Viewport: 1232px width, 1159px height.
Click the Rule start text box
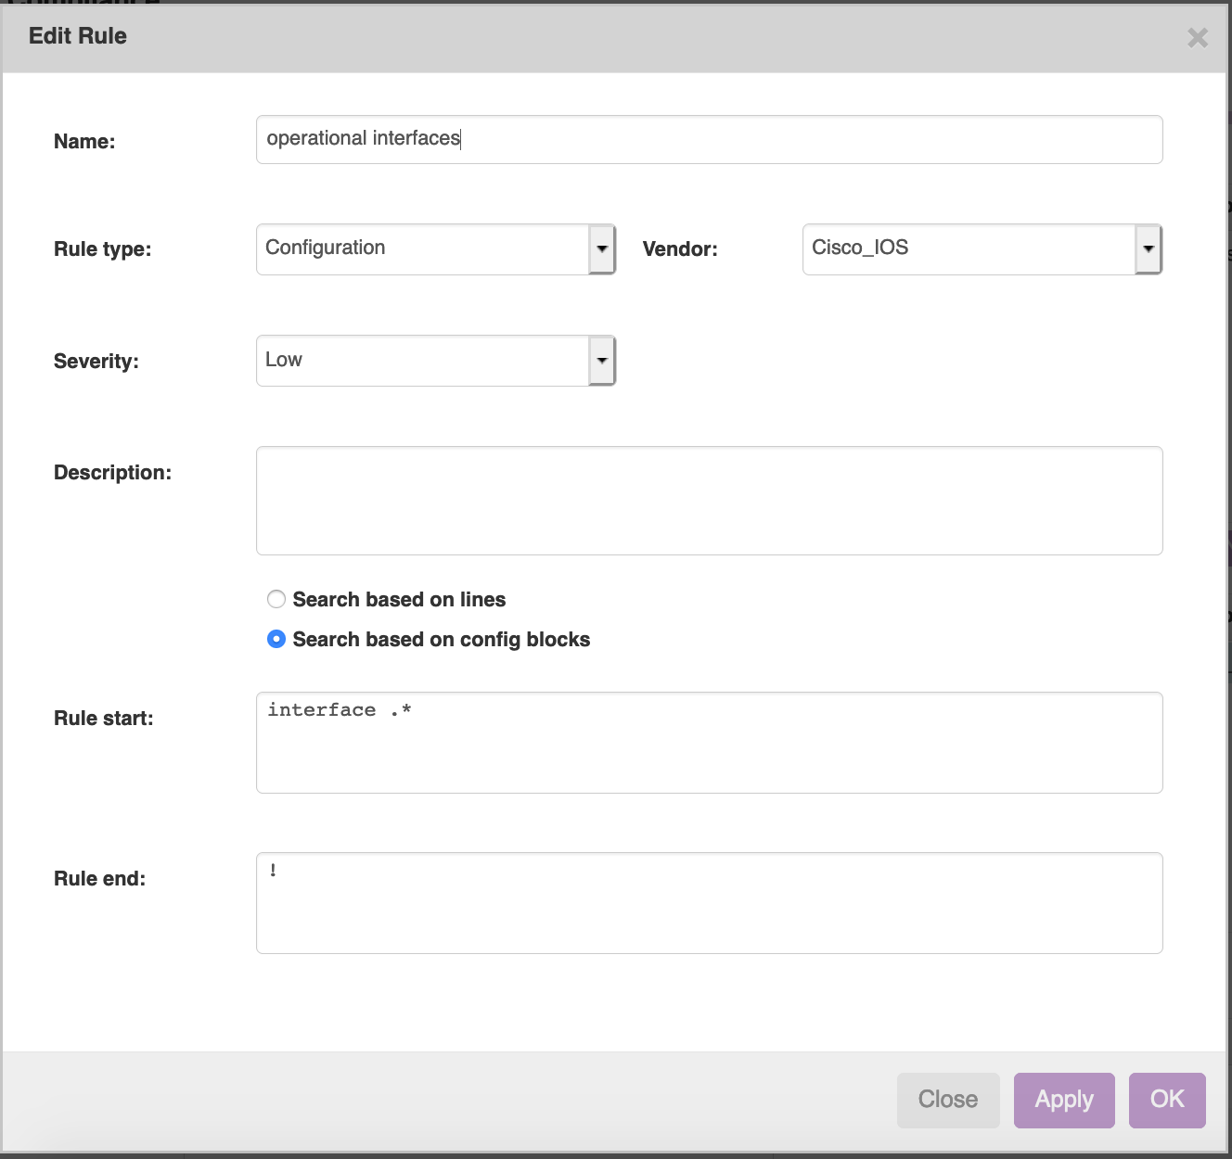[709, 743]
